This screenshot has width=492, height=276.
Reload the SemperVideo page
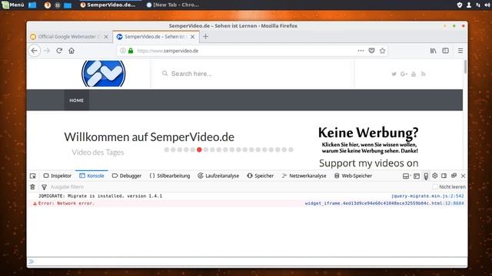[x=59, y=51]
